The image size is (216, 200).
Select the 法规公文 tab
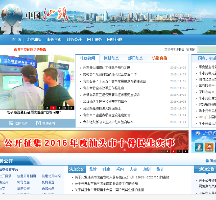click(x=77, y=169)
